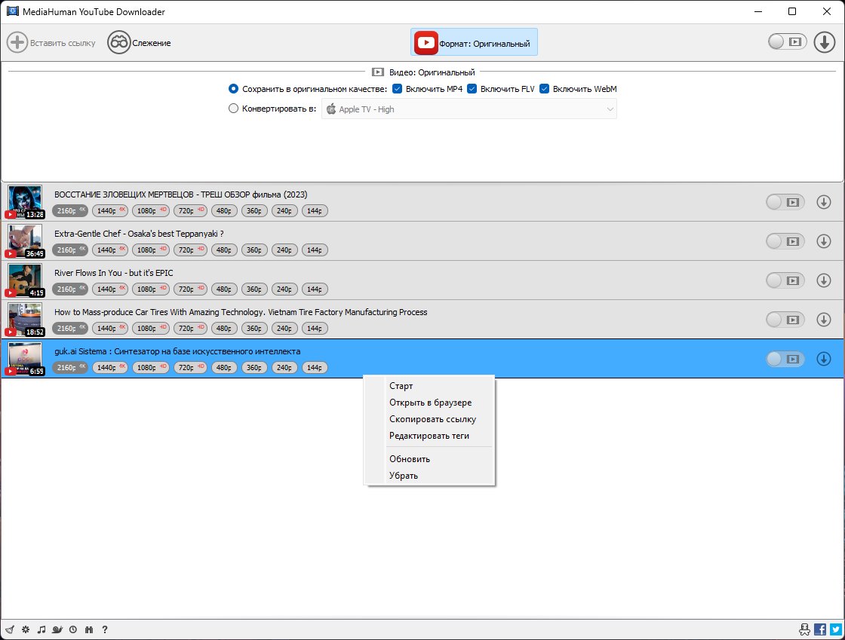Open the Facebook icon at bottom right

[820, 629]
